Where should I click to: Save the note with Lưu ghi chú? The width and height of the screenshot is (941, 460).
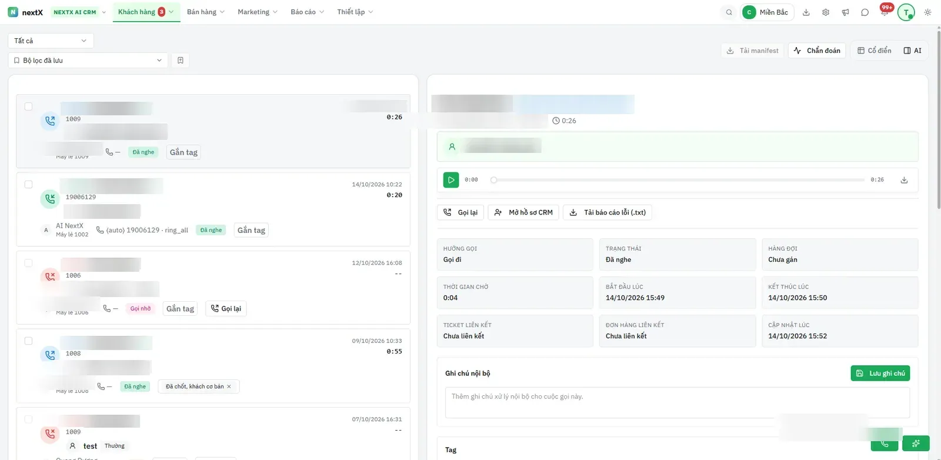(880, 374)
